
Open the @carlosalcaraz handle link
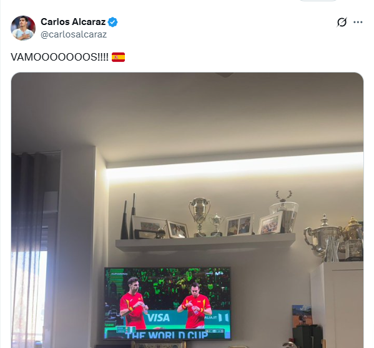pyautogui.click(x=74, y=34)
